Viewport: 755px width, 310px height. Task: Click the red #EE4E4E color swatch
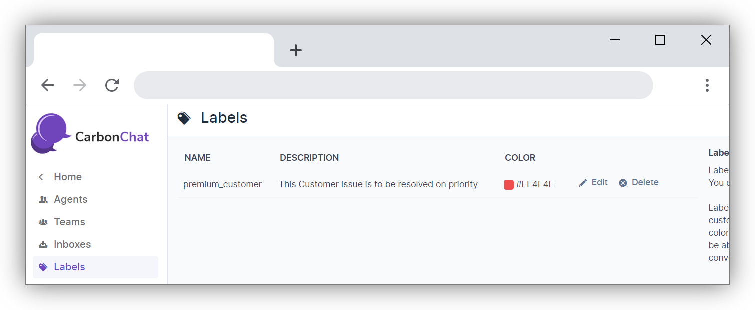(x=509, y=185)
